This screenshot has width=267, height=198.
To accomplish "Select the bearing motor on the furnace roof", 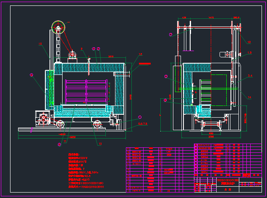I will coord(73,55).
